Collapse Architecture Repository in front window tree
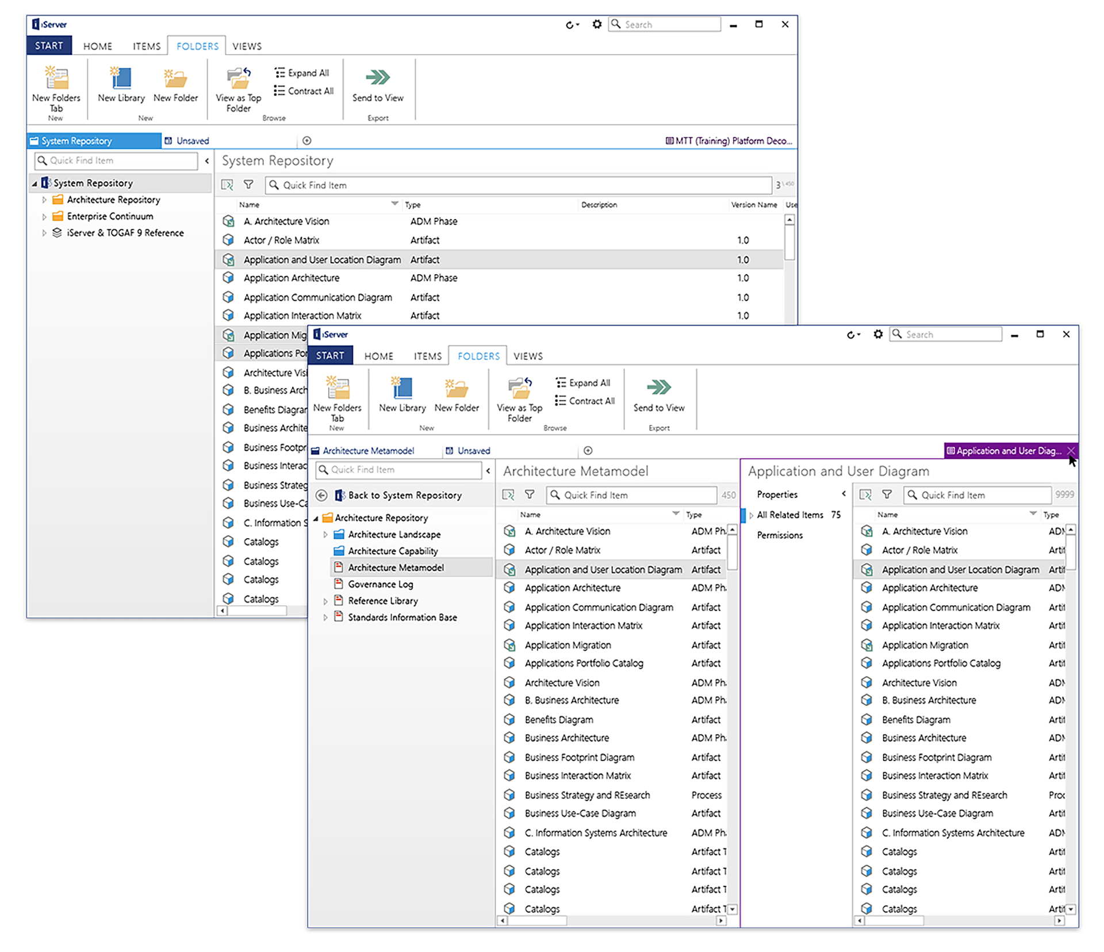This screenshot has width=1104, height=952. tap(316, 519)
